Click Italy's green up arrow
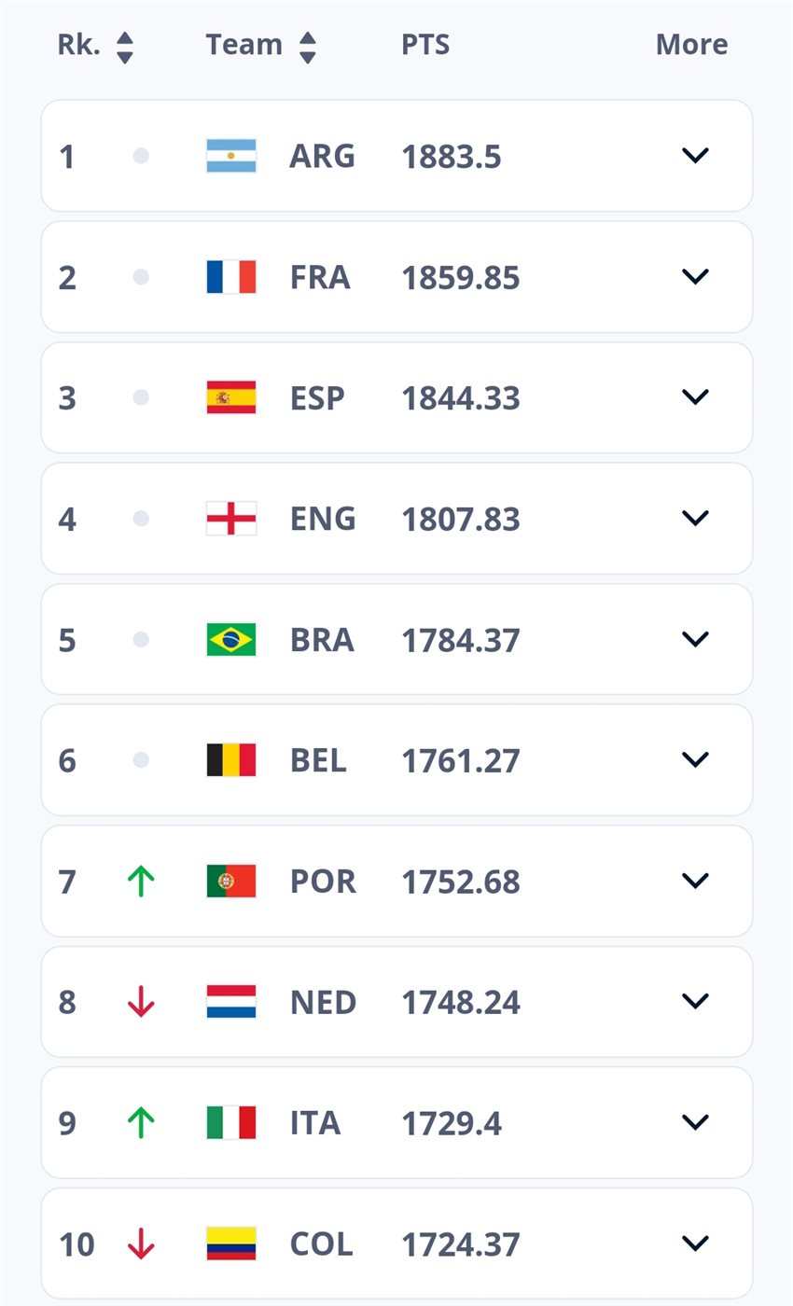The image size is (793, 1306). point(141,1123)
